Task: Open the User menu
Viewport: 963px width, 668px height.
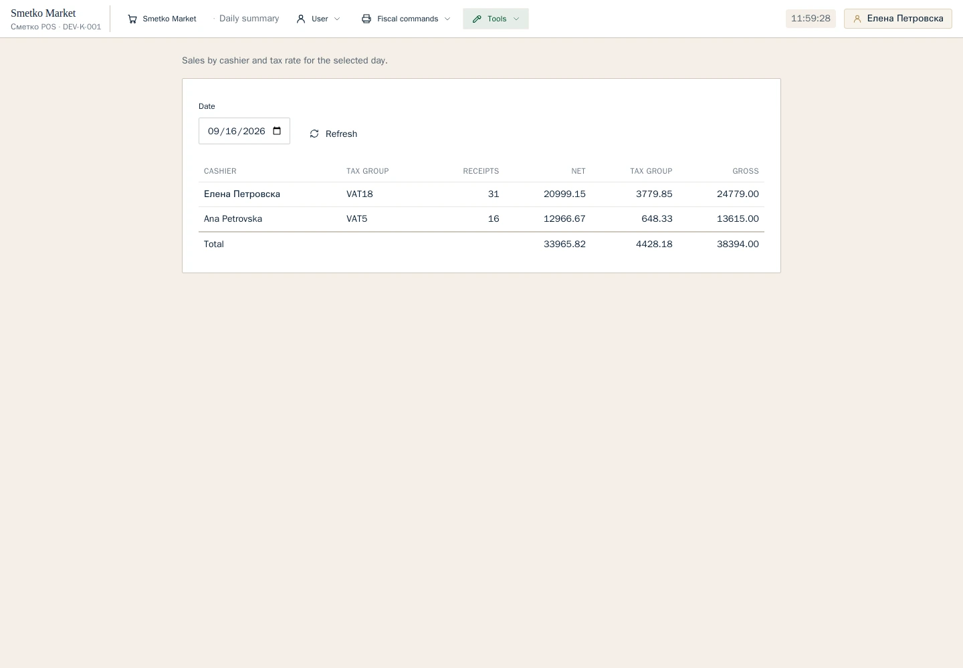Action: tap(318, 19)
